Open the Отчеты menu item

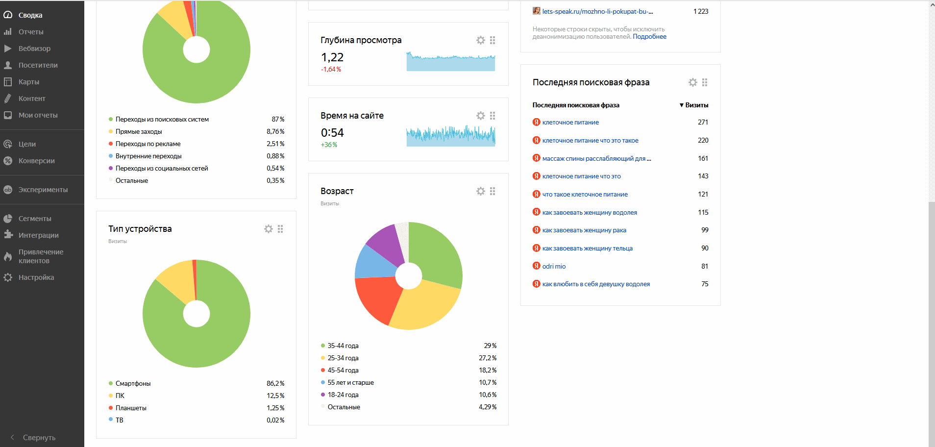[x=31, y=32]
